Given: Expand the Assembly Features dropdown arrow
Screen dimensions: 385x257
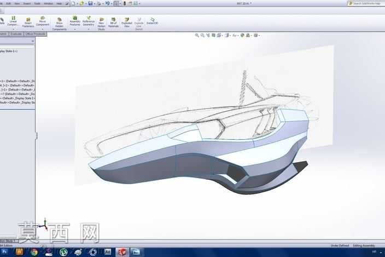Looking at the screenshot, I should coord(75,29).
